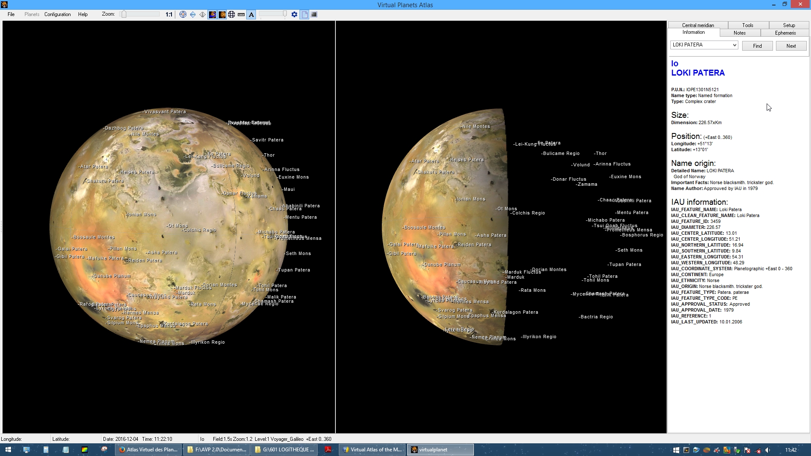Select the grid overlay icon

tap(231, 14)
